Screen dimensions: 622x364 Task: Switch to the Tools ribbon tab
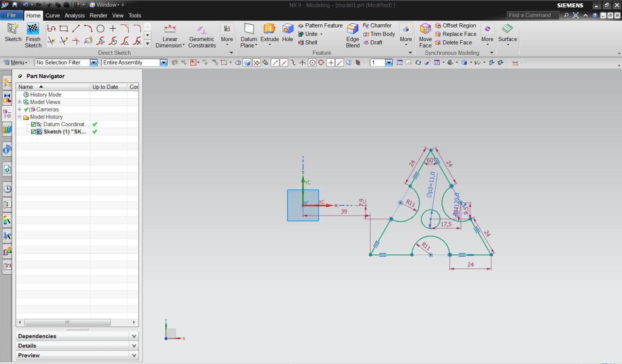tap(135, 15)
